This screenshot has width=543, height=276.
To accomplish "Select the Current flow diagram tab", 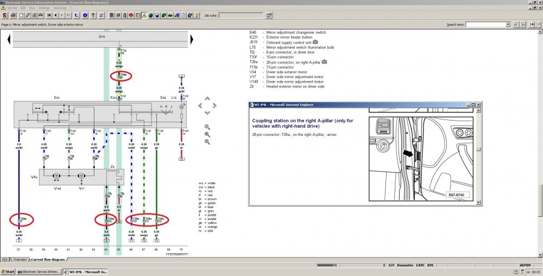I will click(x=48, y=259).
